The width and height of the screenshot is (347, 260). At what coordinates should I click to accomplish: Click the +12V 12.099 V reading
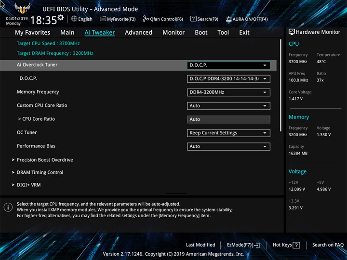297,189
